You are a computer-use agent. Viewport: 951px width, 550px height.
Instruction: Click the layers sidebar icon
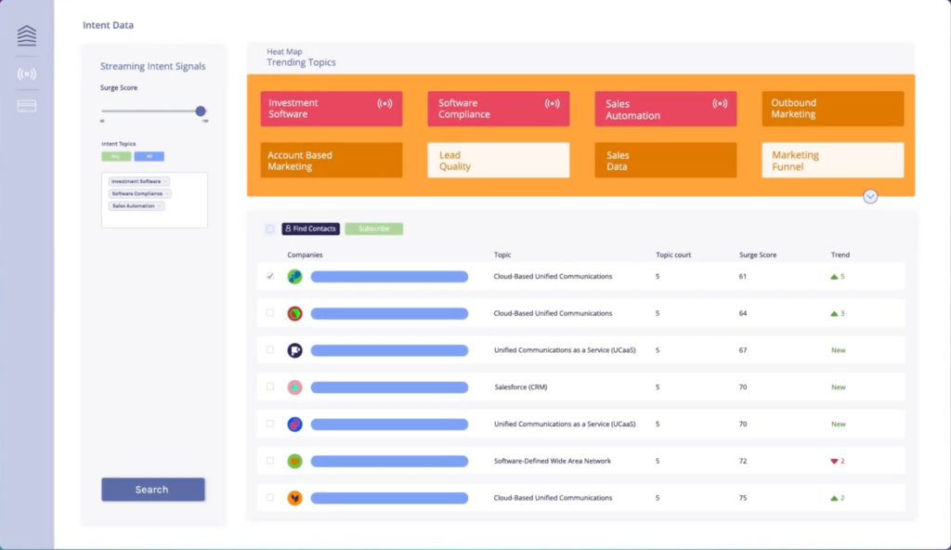[x=25, y=35]
